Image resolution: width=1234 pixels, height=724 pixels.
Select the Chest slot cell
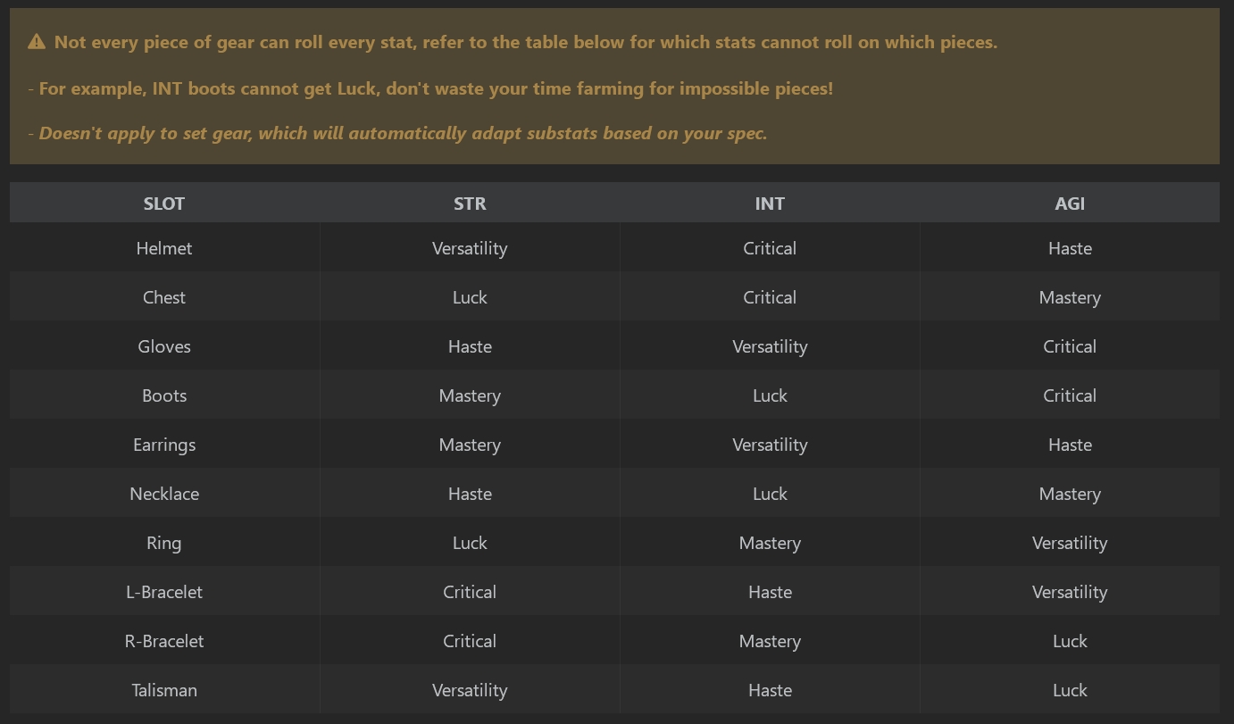(x=164, y=297)
